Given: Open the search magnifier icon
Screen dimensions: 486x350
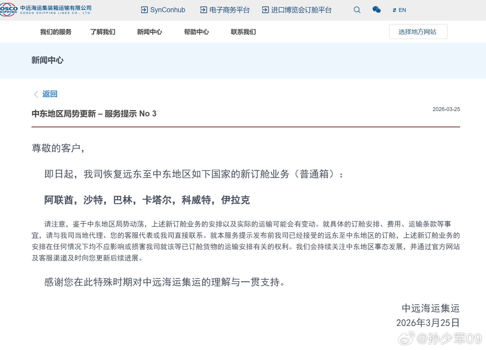Looking at the screenshot, I should tap(357, 10).
